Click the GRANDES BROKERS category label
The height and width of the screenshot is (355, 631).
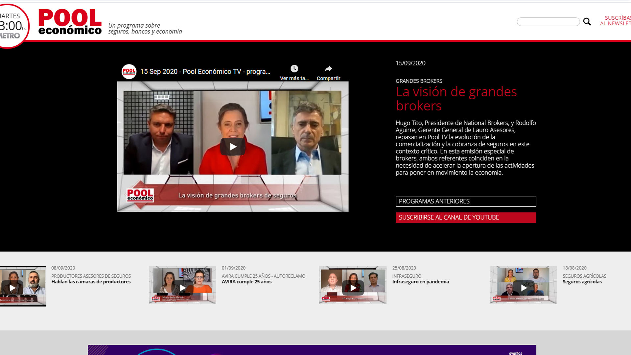pyautogui.click(x=419, y=81)
